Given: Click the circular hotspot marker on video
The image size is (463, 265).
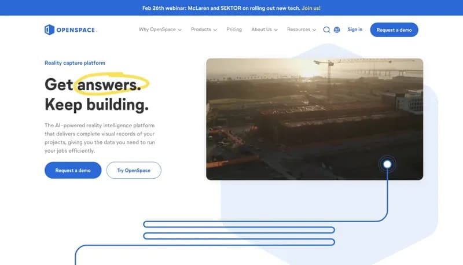Looking at the screenshot, I should point(387,164).
